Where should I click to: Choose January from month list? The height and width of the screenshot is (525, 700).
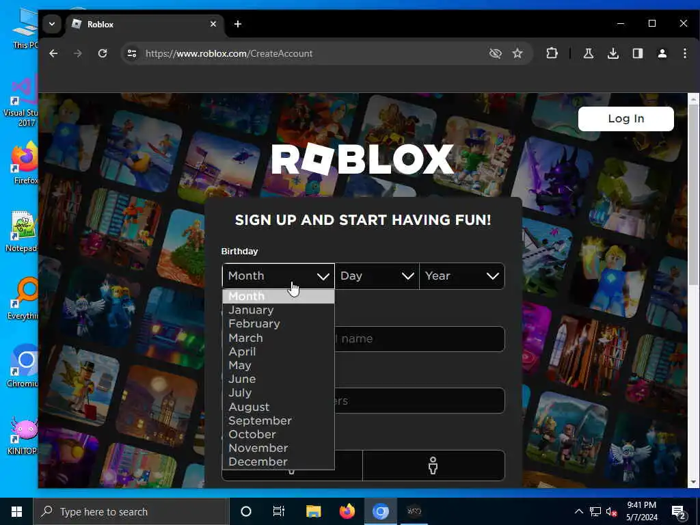278,310
